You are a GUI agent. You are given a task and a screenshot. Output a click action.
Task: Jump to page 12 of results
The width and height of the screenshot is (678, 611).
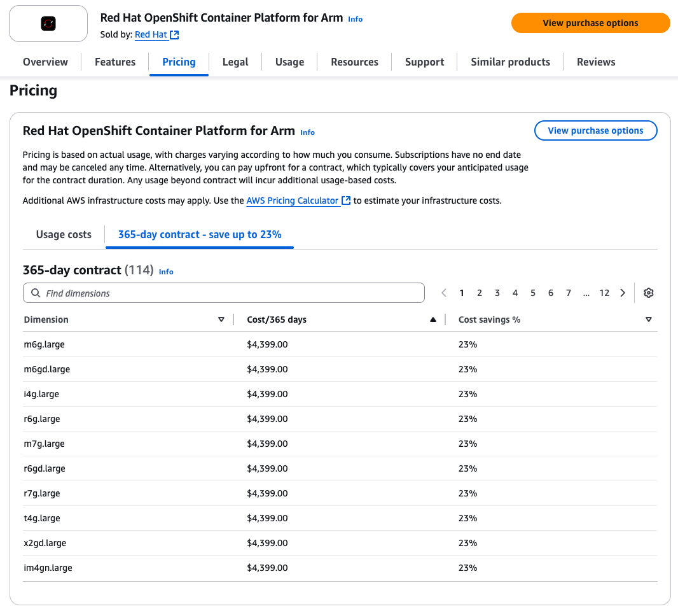604,293
